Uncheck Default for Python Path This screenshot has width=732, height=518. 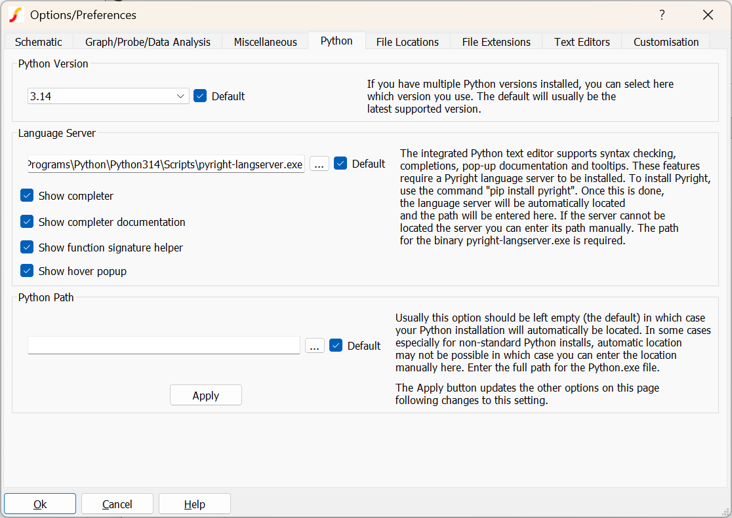[x=336, y=346]
